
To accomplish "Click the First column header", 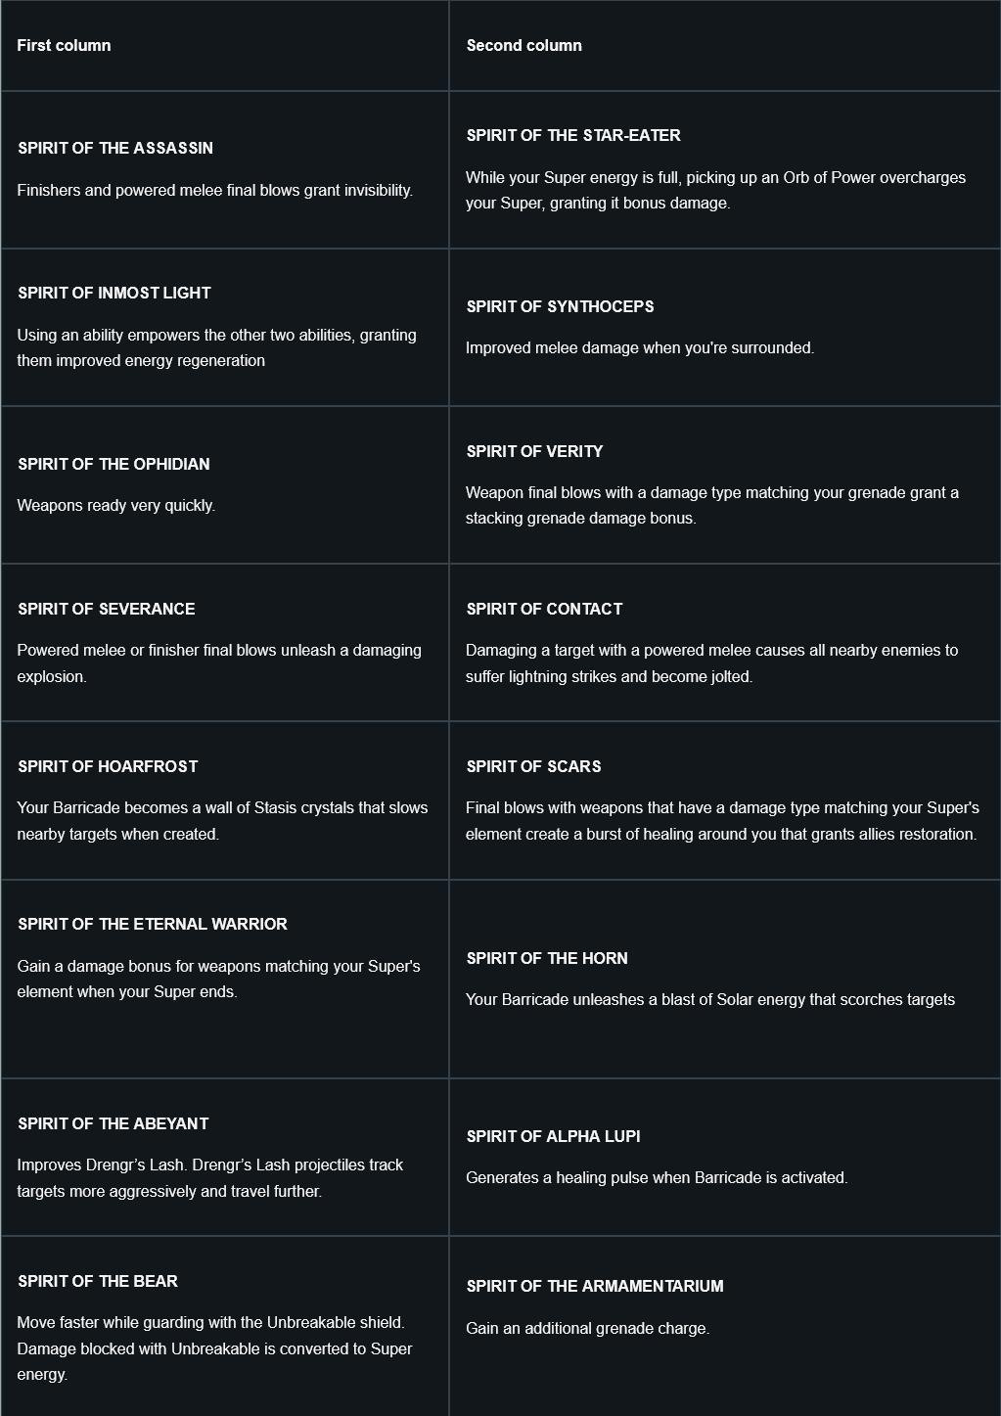I will [x=64, y=45].
